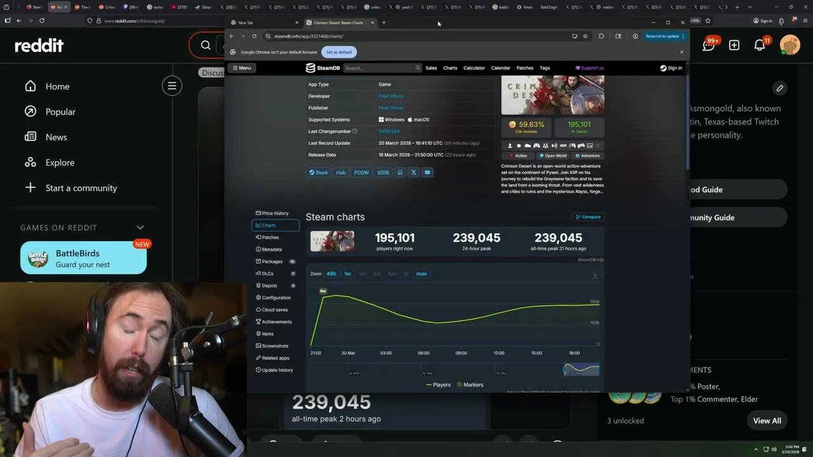Open Depots in sidebar
Image resolution: width=813 pixels, height=457 pixels.
tap(275, 286)
